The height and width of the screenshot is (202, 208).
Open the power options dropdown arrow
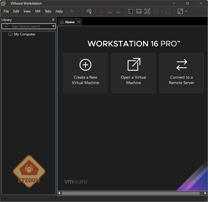click(x=78, y=11)
